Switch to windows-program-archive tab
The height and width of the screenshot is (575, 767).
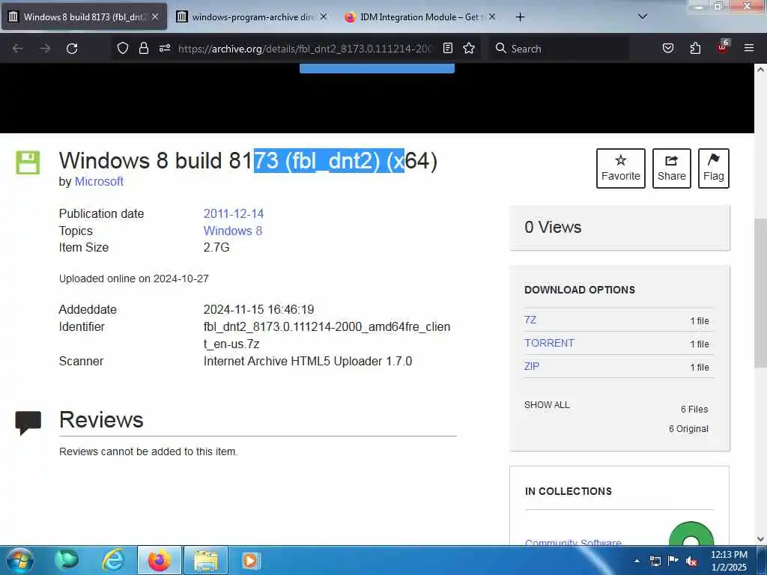(252, 17)
